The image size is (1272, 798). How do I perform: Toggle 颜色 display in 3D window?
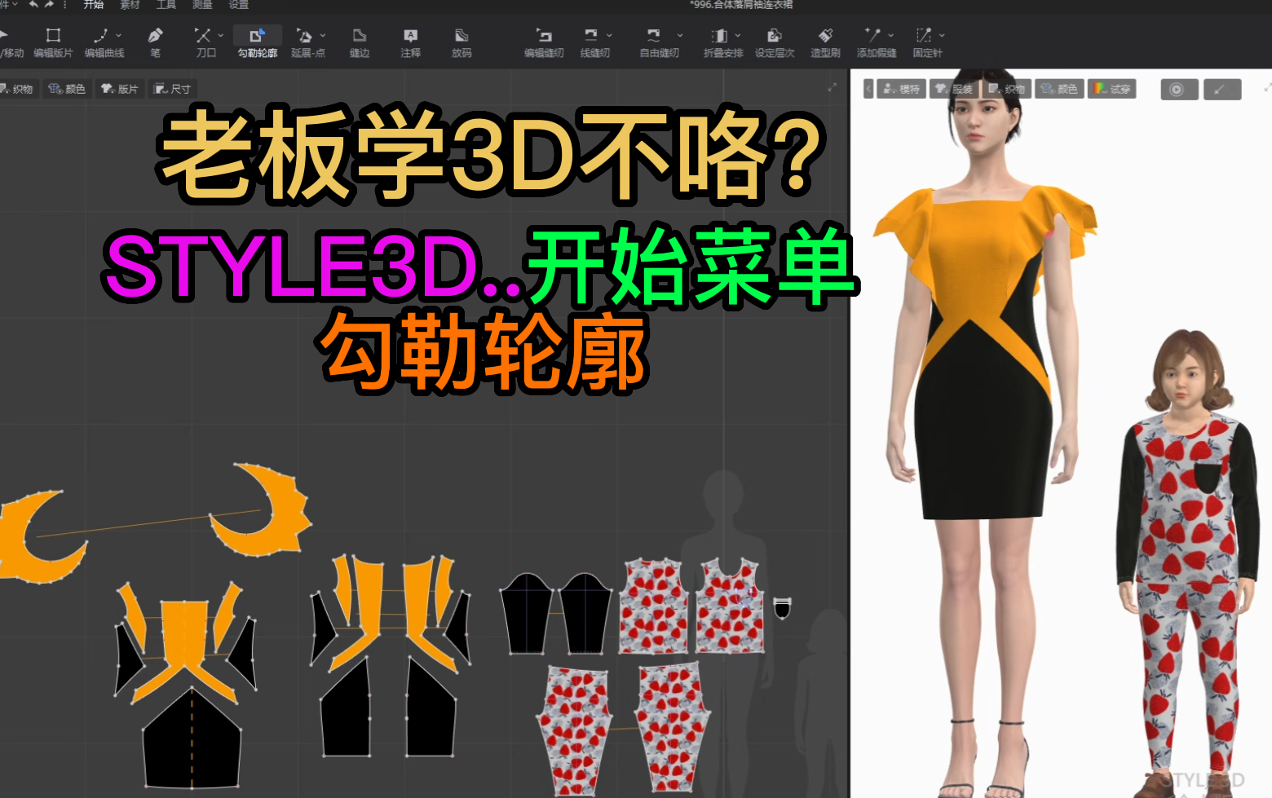point(1059,89)
